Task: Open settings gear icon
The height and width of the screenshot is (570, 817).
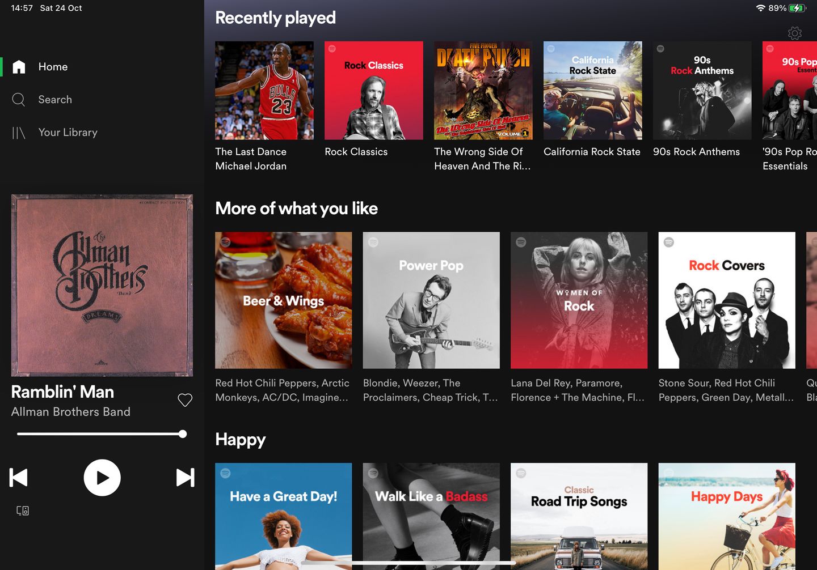Action: (795, 33)
